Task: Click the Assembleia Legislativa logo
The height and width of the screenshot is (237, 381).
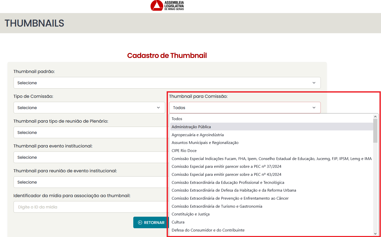Action: pos(167,6)
